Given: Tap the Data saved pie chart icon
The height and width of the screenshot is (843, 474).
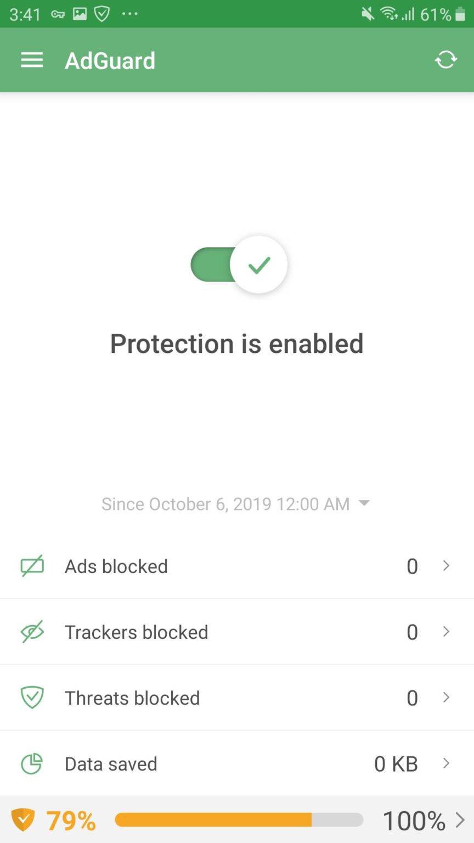Looking at the screenshot, I should click(x=32, y=763).
